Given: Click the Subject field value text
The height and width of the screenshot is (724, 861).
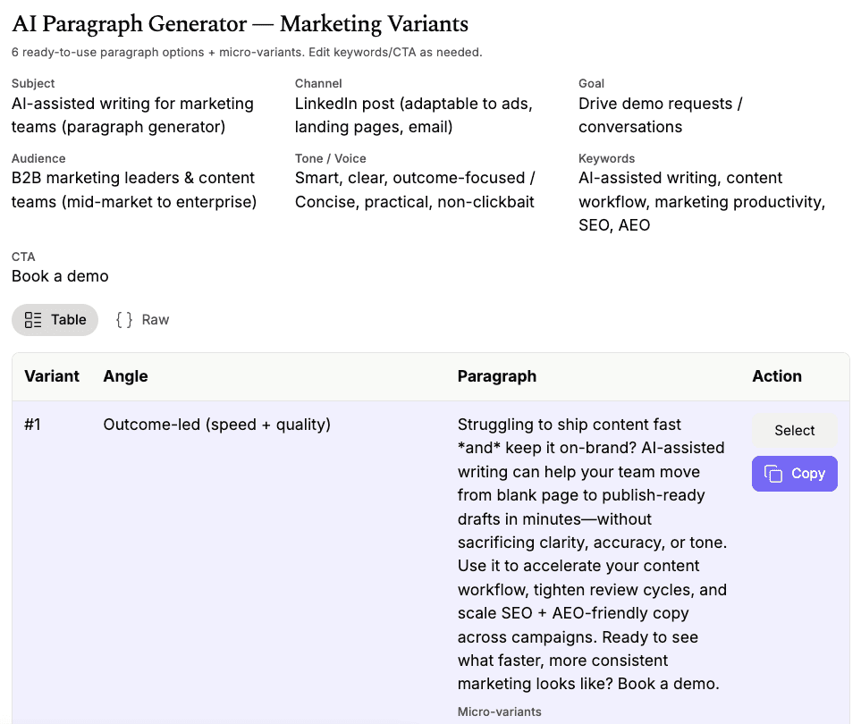Looking at the screenshot, I should [132, 115].
